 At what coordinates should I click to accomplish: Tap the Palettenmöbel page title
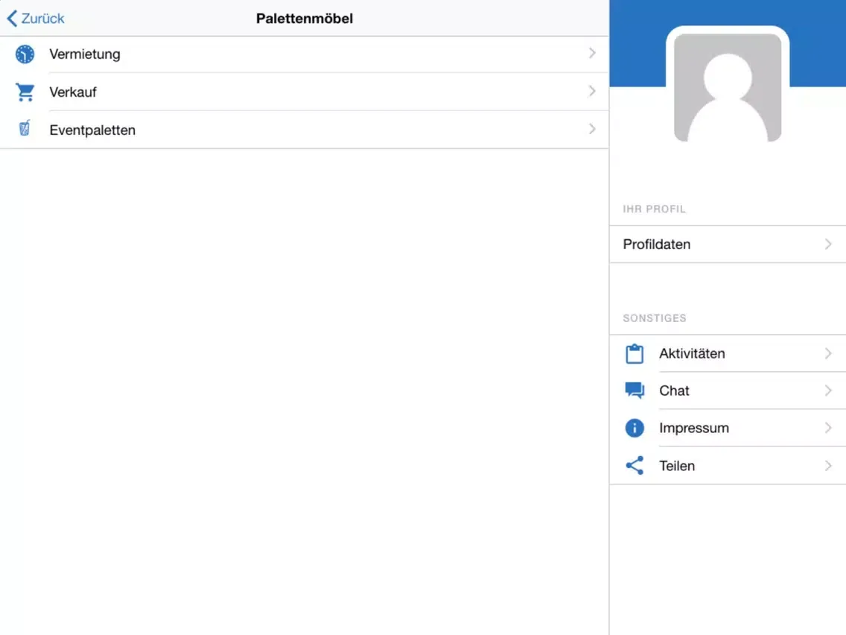point(305,19)
